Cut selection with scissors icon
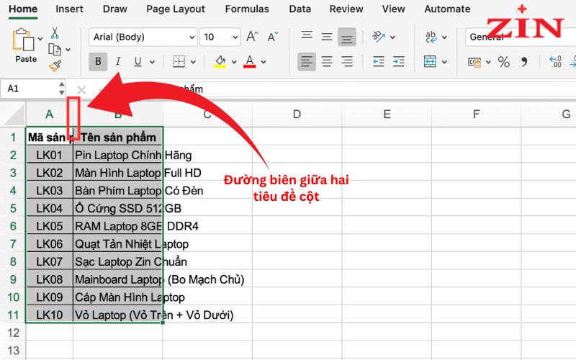The width and height of the screenshot is (576, 360). point(55,33)
